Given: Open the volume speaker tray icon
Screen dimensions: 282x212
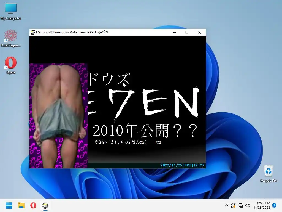Looking at the screenshot, I should (x=248, y=205).
